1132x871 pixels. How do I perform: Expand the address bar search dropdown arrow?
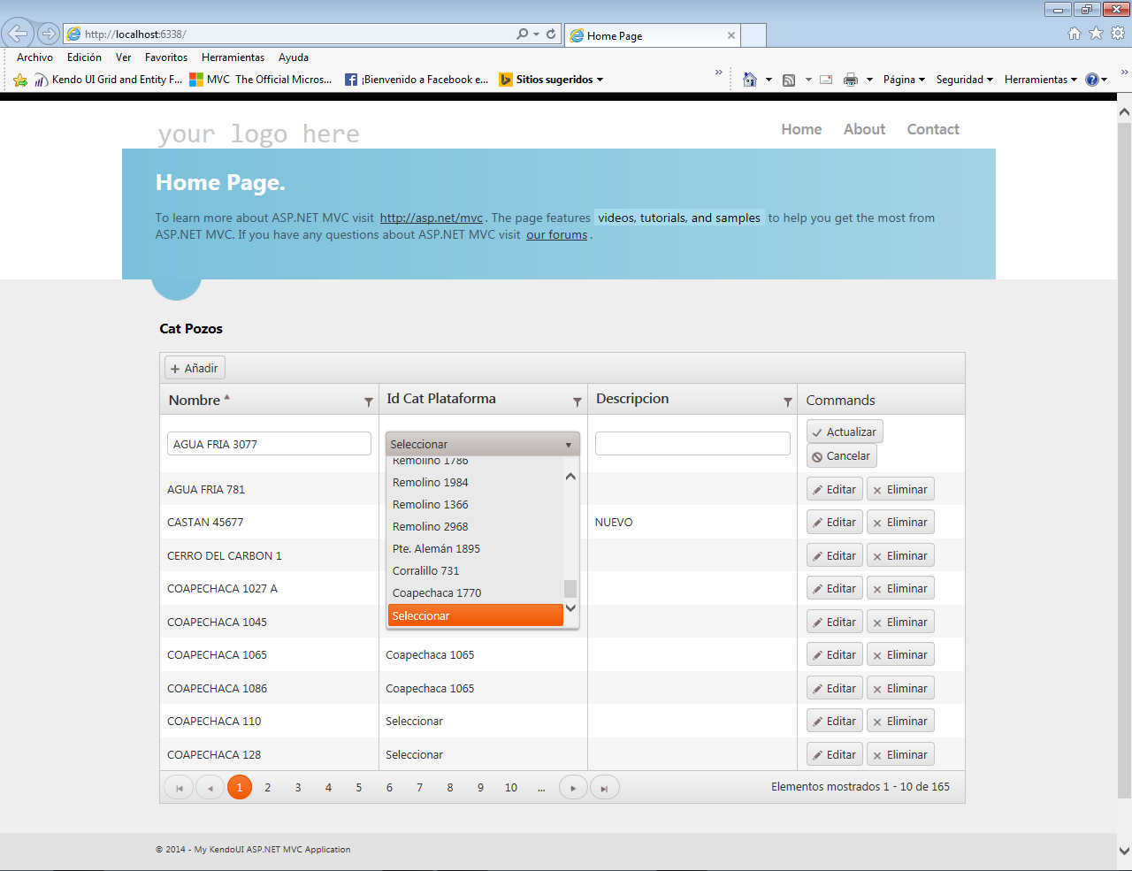[536, 34]
